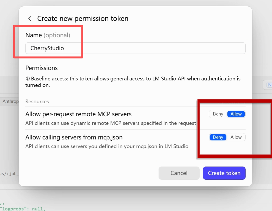
Task: Click the 'Baseline access' description text
Action: [x=133, y=82]
